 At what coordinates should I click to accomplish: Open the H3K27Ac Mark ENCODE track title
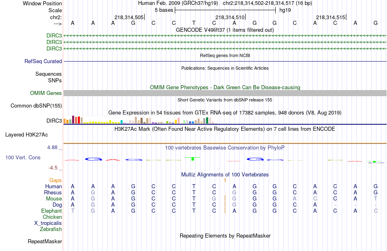pyautogui.click(x=225, y=129)
